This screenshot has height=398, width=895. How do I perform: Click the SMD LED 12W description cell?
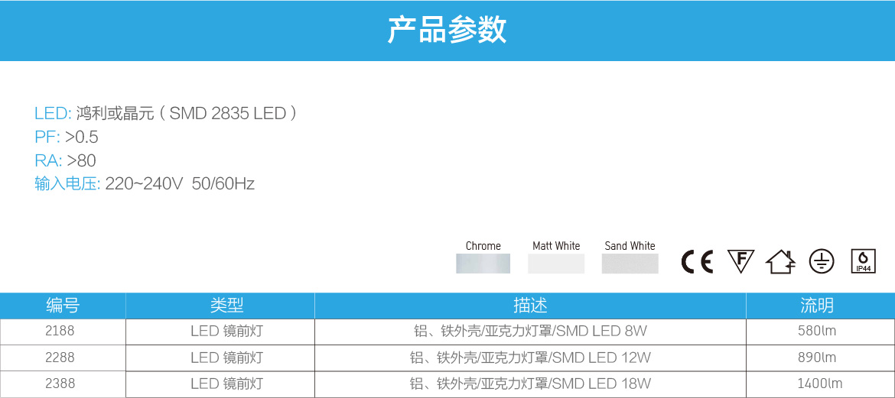coord(530,358)
